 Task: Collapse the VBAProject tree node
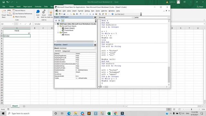[56, 24]
